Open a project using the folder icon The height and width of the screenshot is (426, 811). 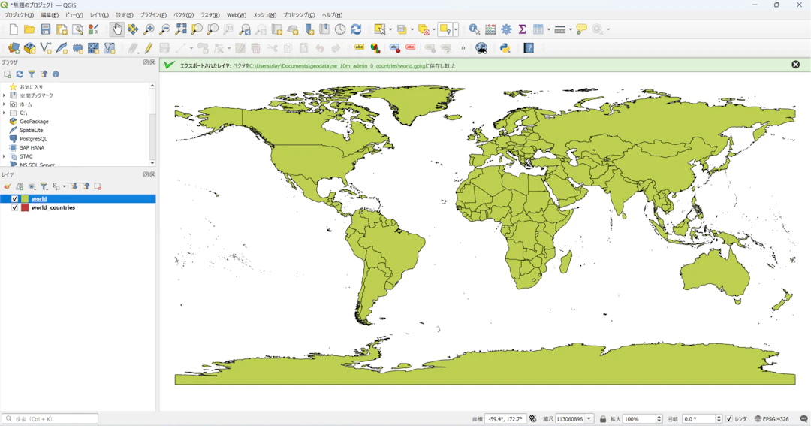tap(29, 29)
